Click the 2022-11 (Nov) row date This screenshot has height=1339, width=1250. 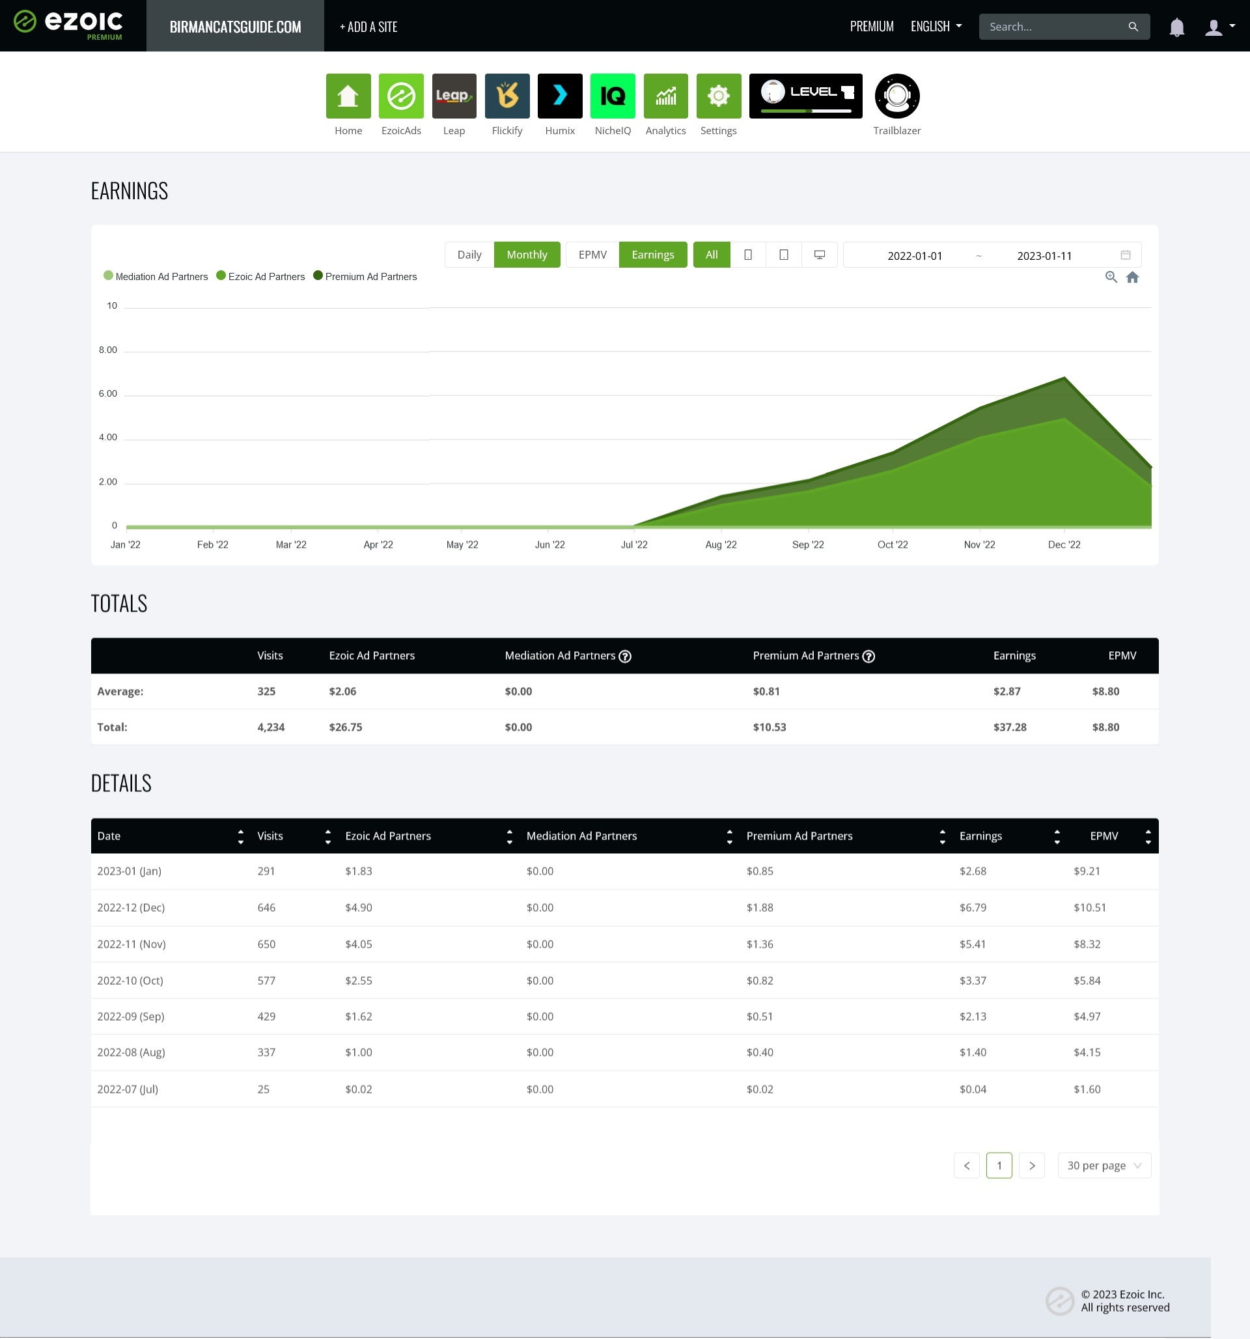point(132,945)
